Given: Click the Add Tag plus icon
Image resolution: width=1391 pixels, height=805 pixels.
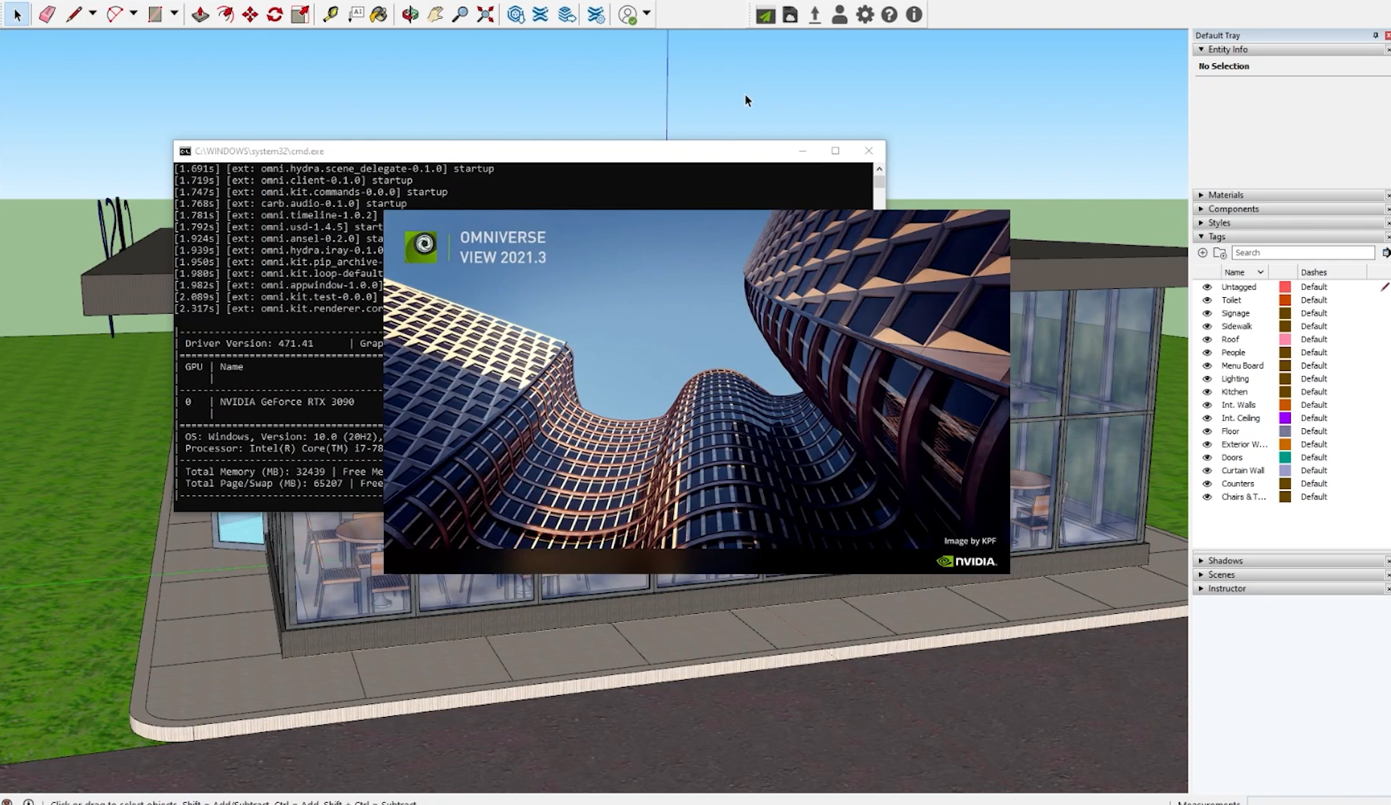Looking at the screenshot, I should (x=1203, y=253).
